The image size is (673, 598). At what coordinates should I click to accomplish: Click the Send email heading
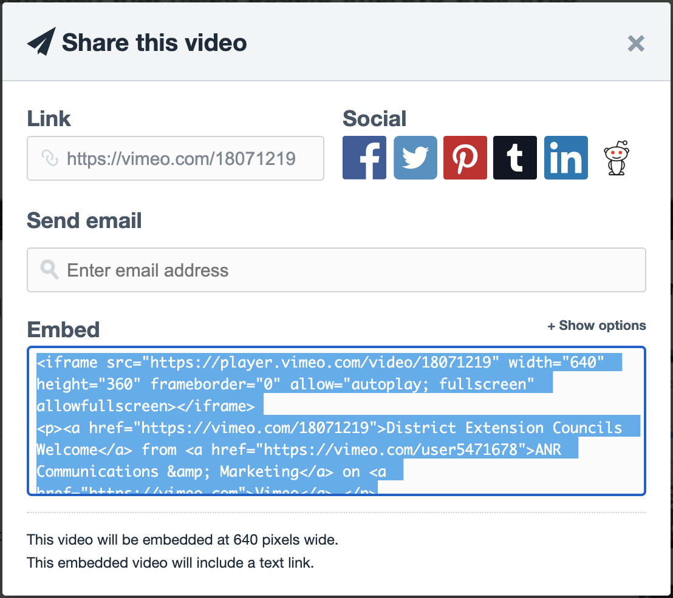pyautogui.click(x=84, y=221)
